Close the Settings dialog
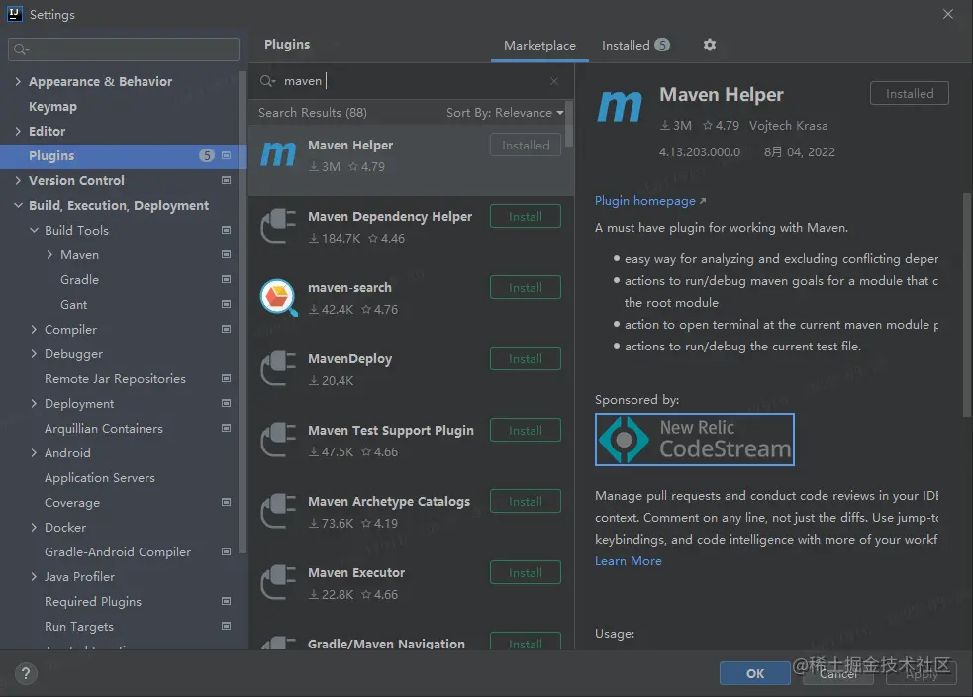 pos(947,14)
